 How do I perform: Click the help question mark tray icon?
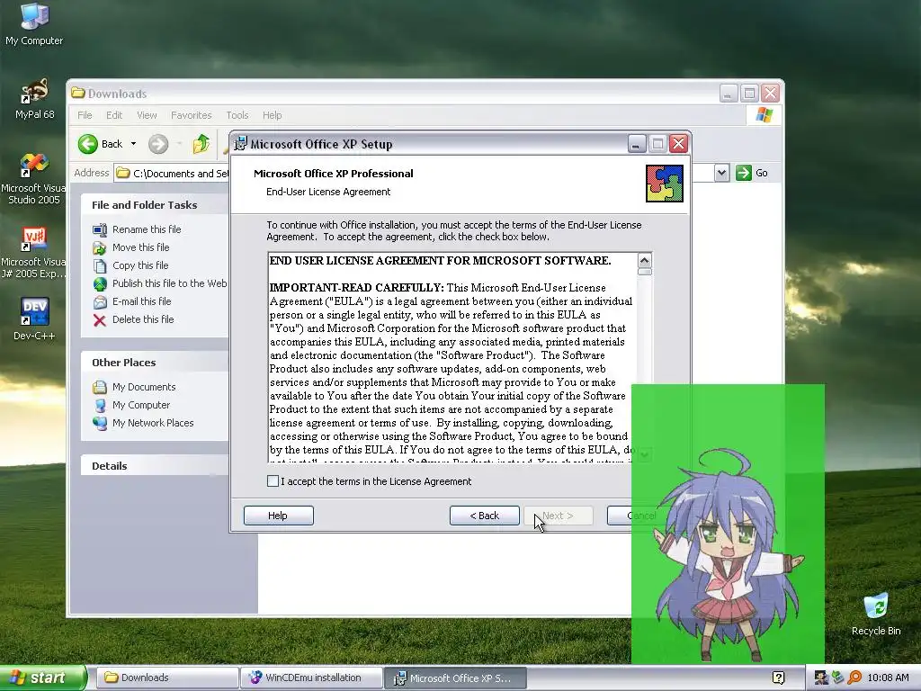click(778, 678)
